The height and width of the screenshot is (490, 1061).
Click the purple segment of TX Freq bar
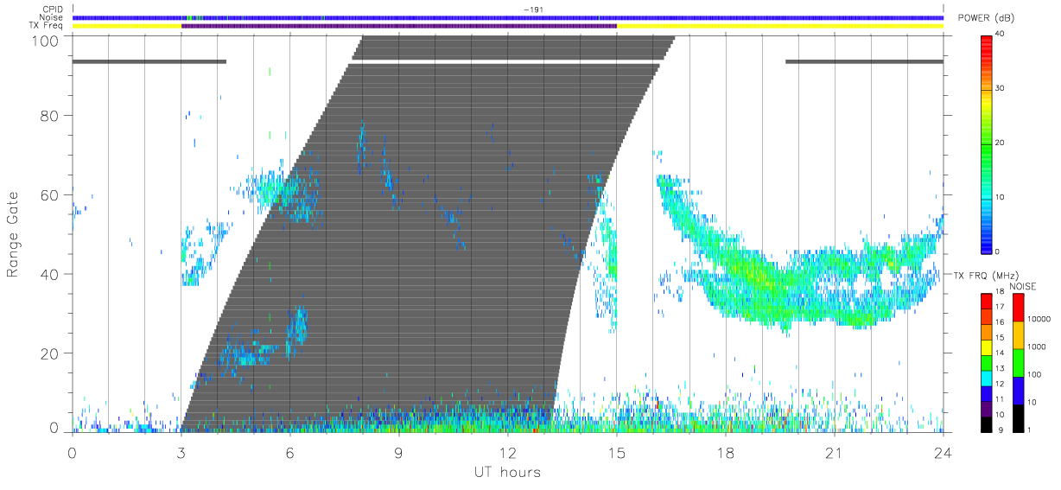[x=399, y=26]
